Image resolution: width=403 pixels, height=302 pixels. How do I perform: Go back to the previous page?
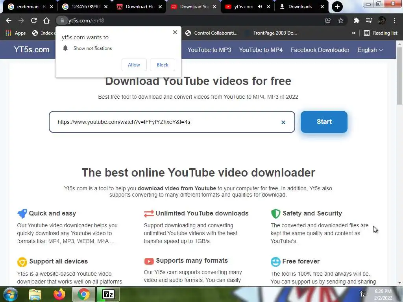pos(9,20)
